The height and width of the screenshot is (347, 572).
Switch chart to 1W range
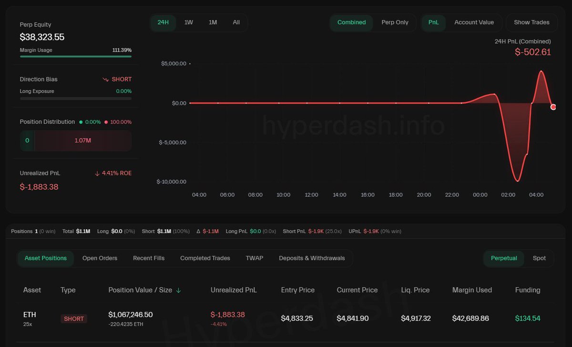189,22
